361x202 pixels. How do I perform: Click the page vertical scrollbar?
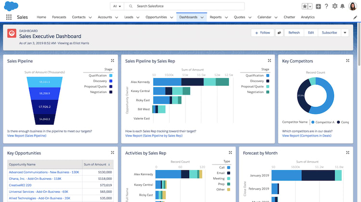point(359,44)
